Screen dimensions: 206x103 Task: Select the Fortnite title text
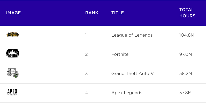tap(120, 54)
